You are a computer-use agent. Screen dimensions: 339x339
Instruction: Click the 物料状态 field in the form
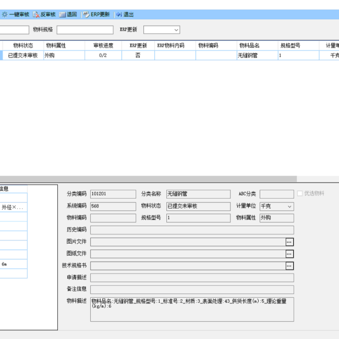click(x=198, y=206)
